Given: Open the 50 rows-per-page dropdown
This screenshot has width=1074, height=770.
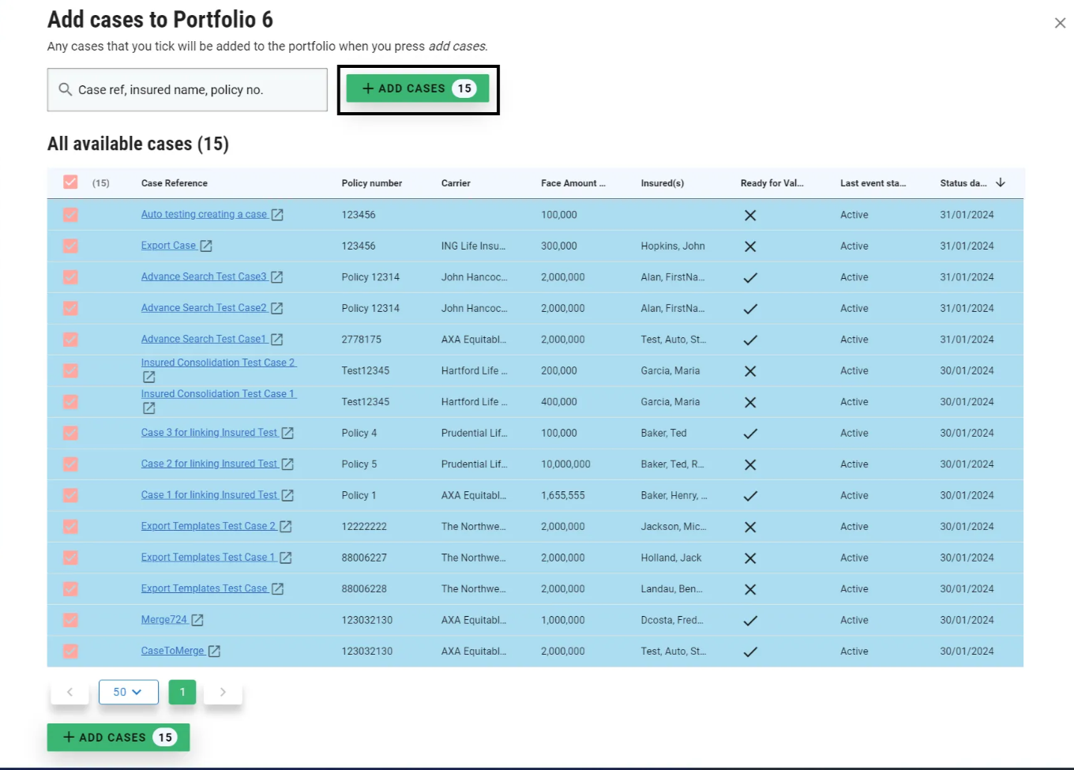Looking at the screenshot, I should click(128, 693).
